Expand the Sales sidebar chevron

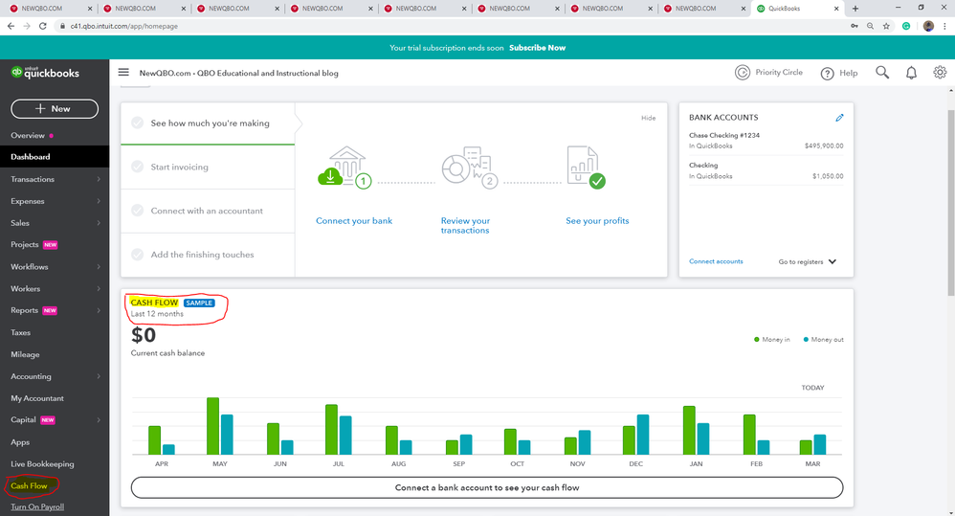point(99,223)
